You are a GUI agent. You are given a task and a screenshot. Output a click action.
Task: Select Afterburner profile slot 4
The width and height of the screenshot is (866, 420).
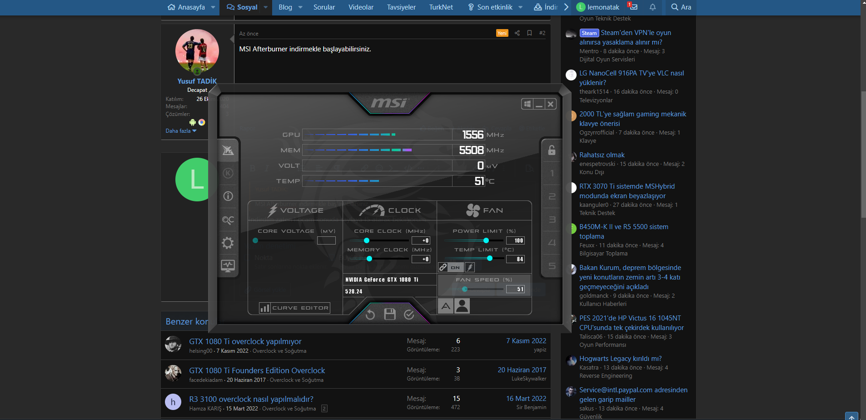point(552,243)
